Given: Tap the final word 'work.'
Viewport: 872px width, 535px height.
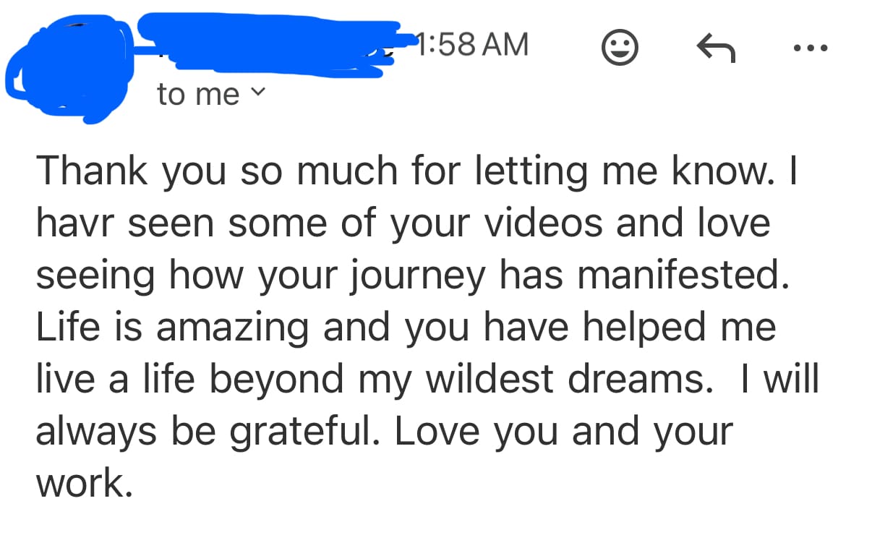Looking at the screenshot, I should pyautogui.click(x=84, y=484).
